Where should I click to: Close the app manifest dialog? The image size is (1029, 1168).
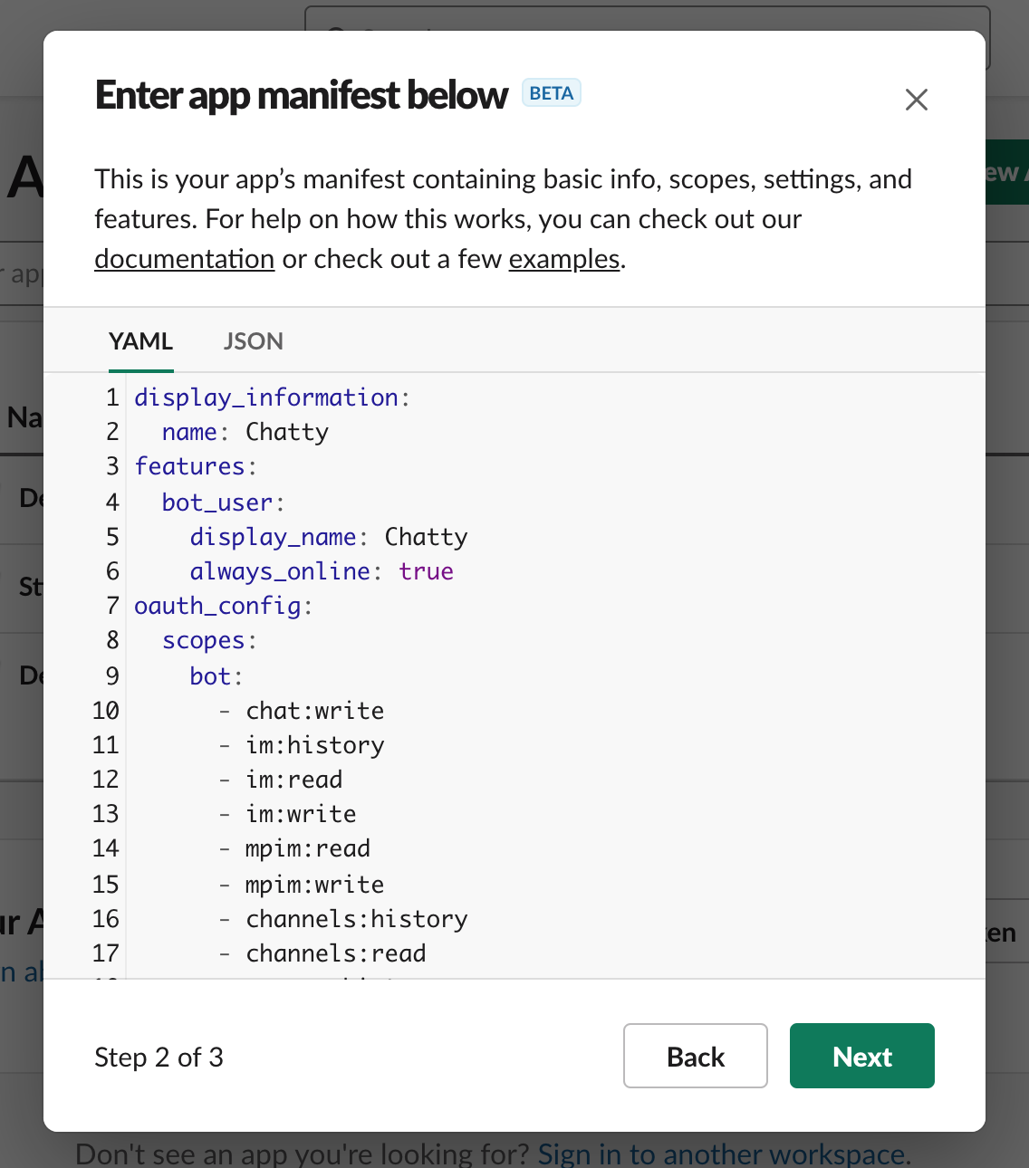tap(917, 100)
